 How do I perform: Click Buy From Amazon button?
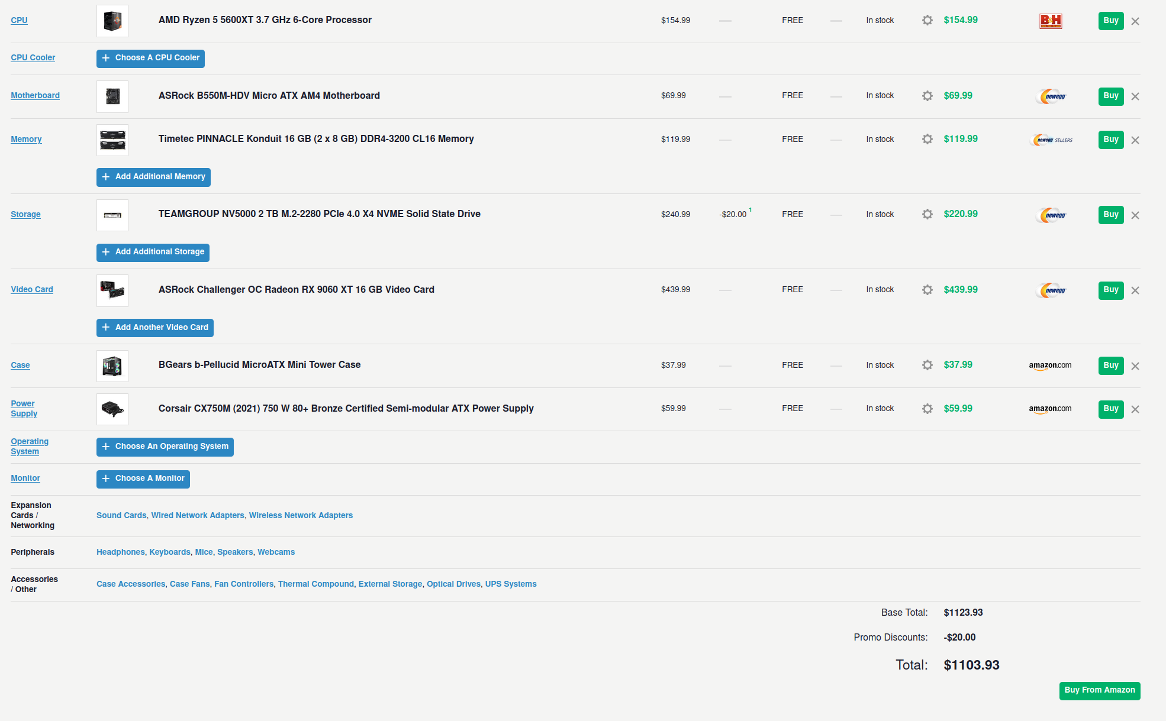[1099, 690]
